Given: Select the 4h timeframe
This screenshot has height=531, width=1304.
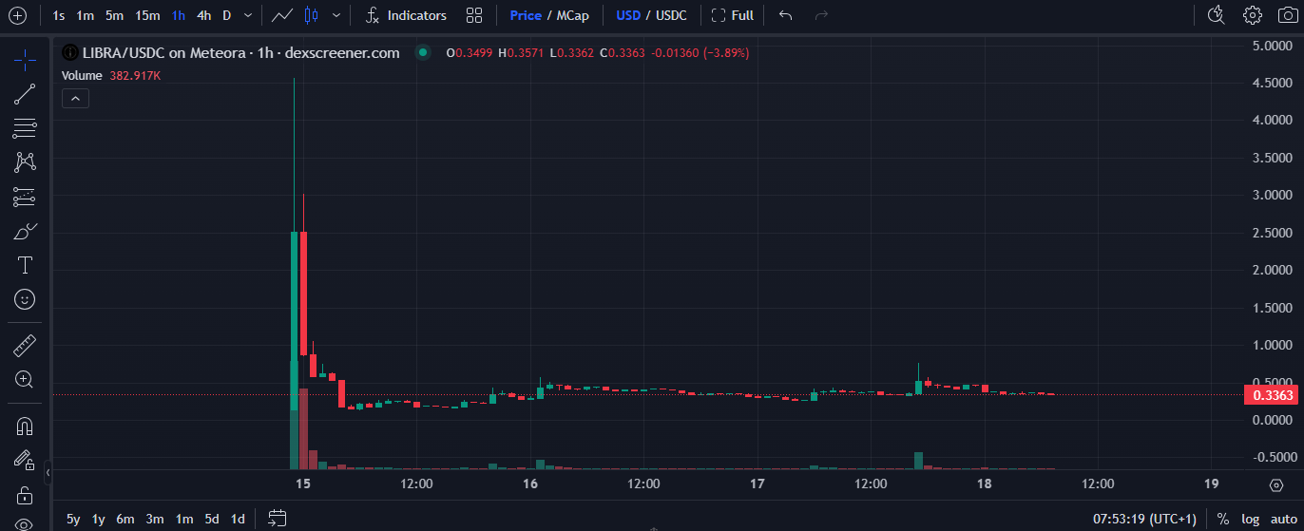Looking at the screenshot, I should tap(203, 15).
